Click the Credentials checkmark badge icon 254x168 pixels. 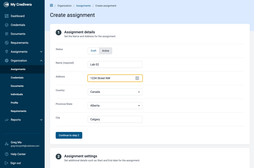[x=6, y=25]
